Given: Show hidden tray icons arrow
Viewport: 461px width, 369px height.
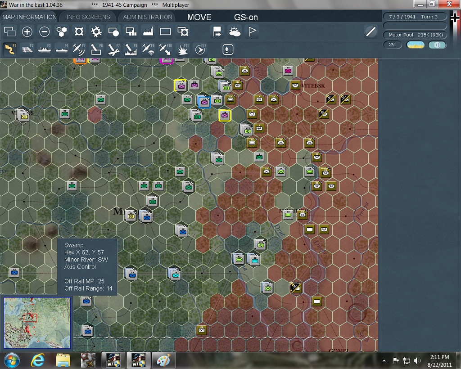Looking at the screenshot, I should point(384,360).
